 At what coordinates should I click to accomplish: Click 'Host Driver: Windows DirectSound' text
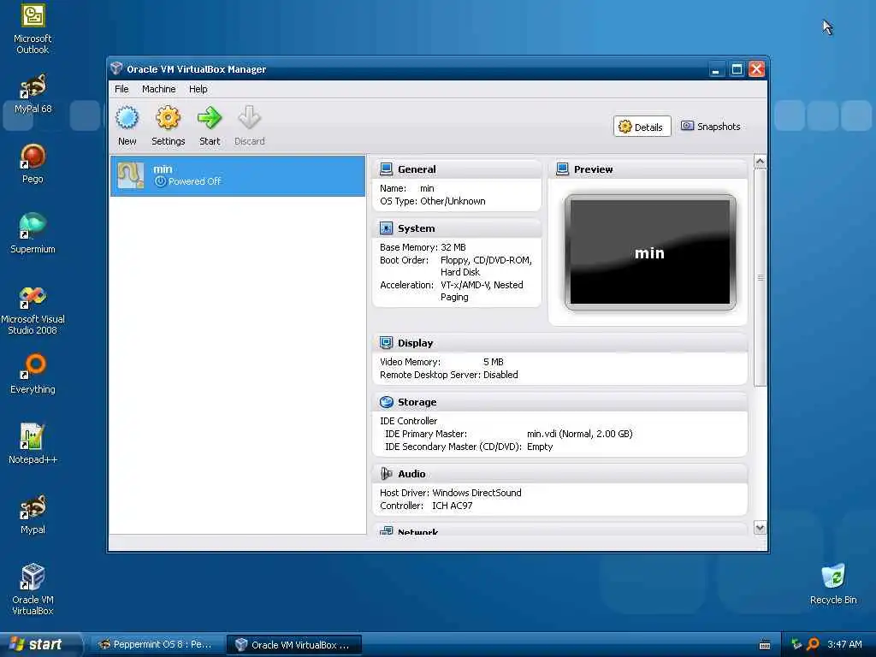click(450, 493)
